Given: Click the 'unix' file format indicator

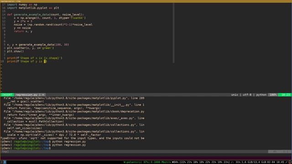Looking at the screenshot, I should (235, 95).
